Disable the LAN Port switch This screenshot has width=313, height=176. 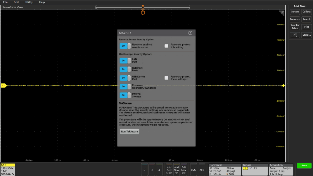coord(125,60)
